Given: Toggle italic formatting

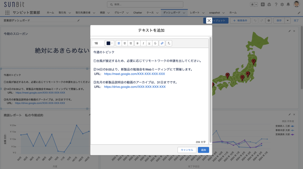Looking at the screenshot, I should coord(143,43).
